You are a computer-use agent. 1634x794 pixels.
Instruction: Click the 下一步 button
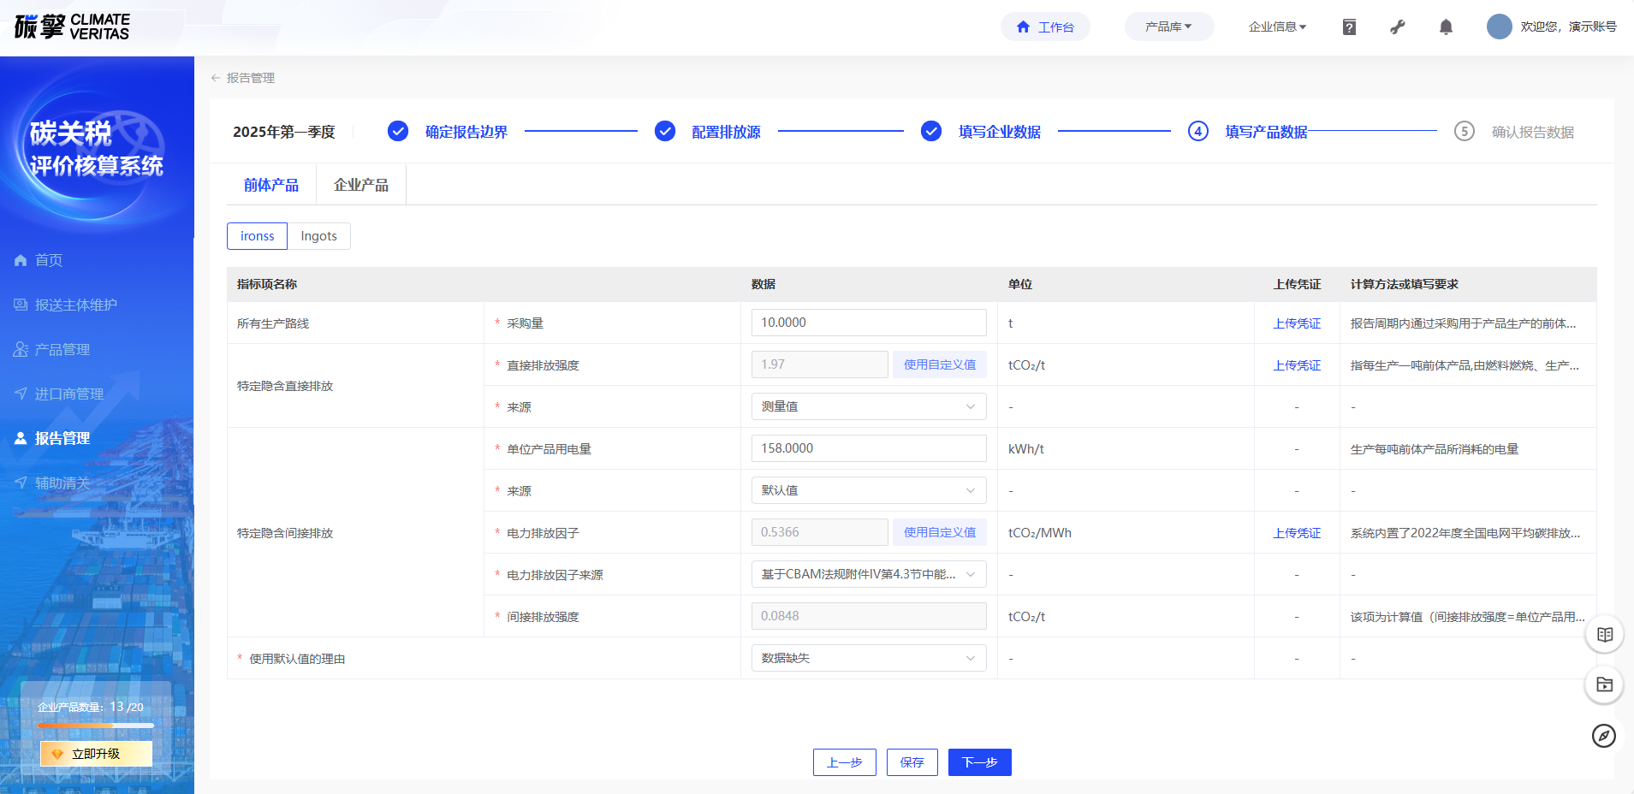pyautogui.click(x=979, y=762)
